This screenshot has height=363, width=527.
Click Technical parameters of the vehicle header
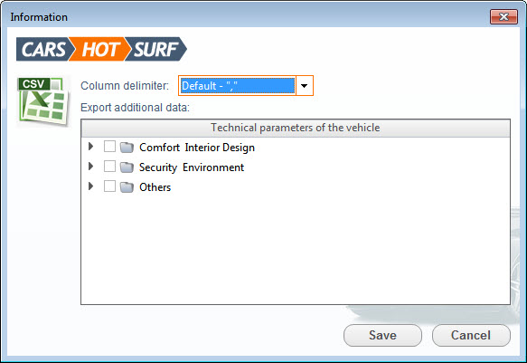296,128
